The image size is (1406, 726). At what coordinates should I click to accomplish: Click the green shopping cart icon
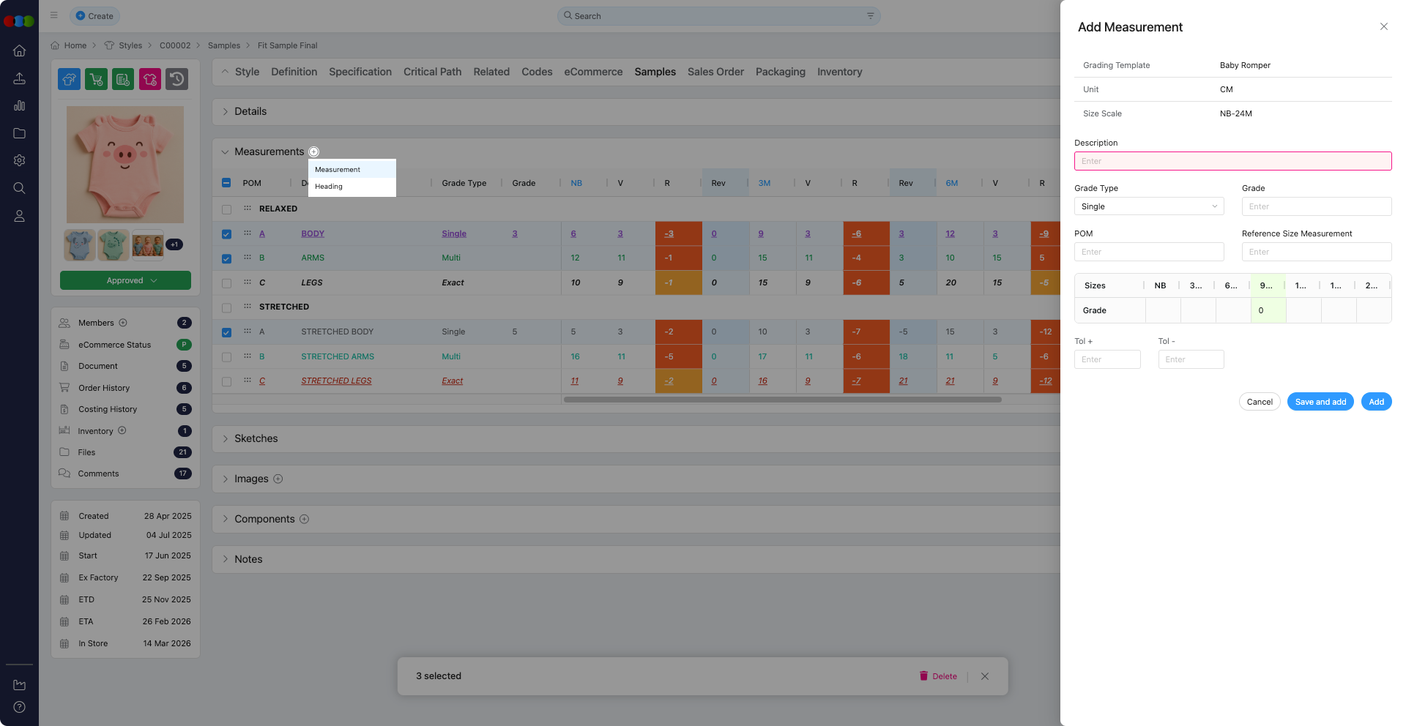click(x=96, y=79)
